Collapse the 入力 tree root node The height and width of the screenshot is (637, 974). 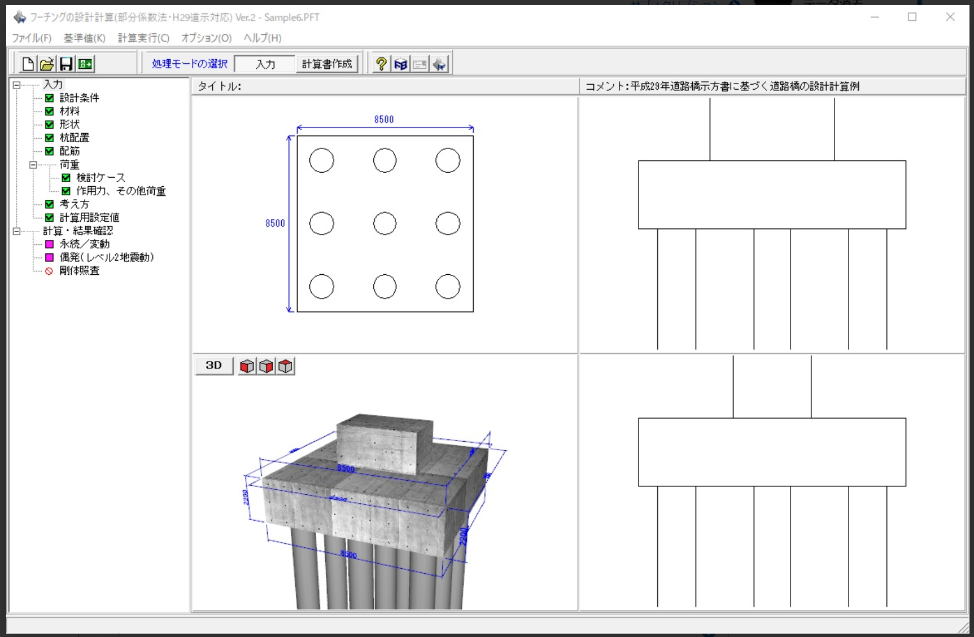[16, 85]
